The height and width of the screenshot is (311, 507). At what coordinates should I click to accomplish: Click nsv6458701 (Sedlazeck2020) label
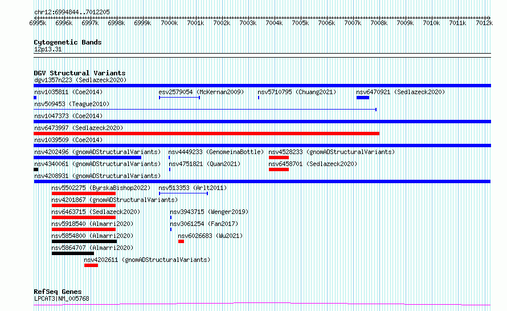(x=313, y=164)
